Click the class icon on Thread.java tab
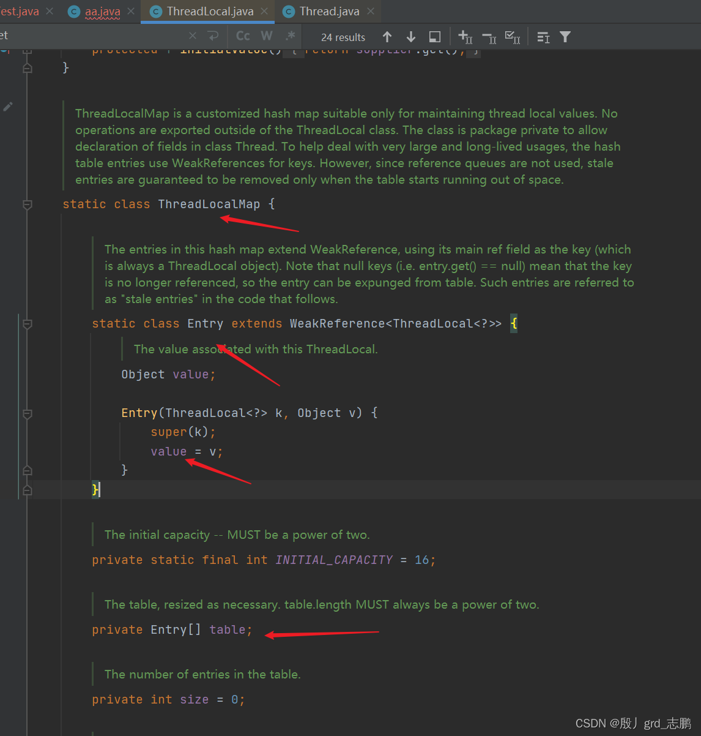Screen dimensions: 701x736 (288, 12)
